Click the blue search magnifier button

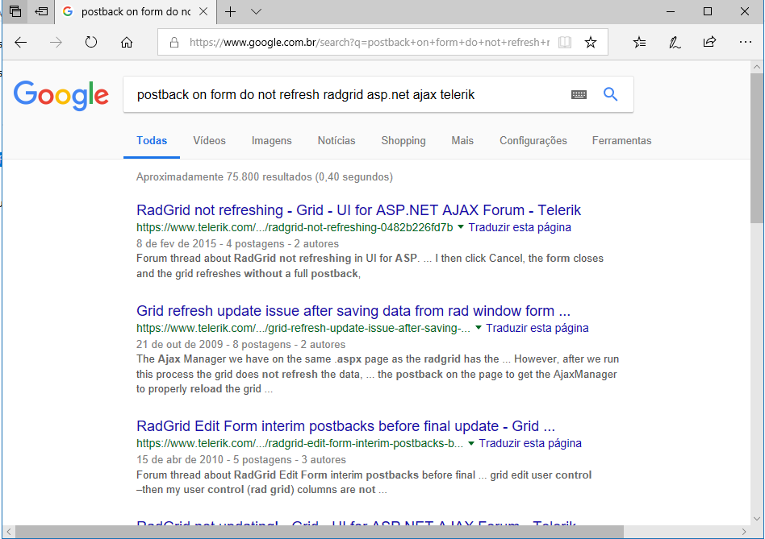[x=610, y=94]
